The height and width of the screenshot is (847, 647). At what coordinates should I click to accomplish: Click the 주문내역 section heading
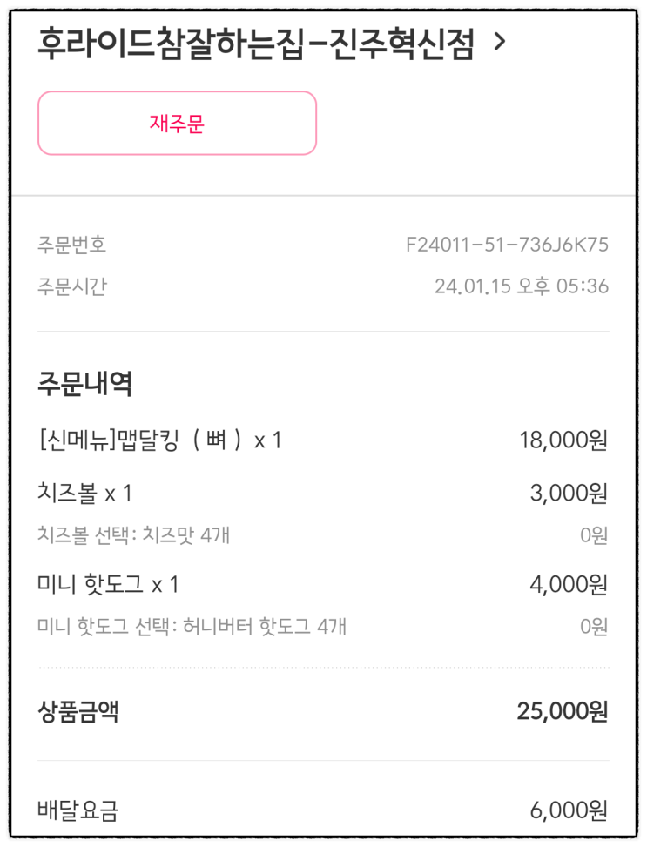pyautogui.click(x=84, y=383)
